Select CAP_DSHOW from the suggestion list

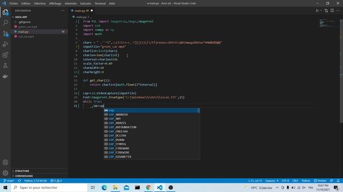point(152,140)
